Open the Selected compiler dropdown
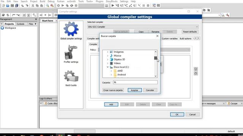This screenshot has height=136, width=243. (143, 27)
